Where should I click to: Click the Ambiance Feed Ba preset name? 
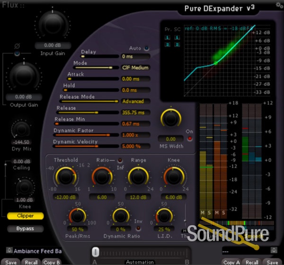tap(38, 251)
